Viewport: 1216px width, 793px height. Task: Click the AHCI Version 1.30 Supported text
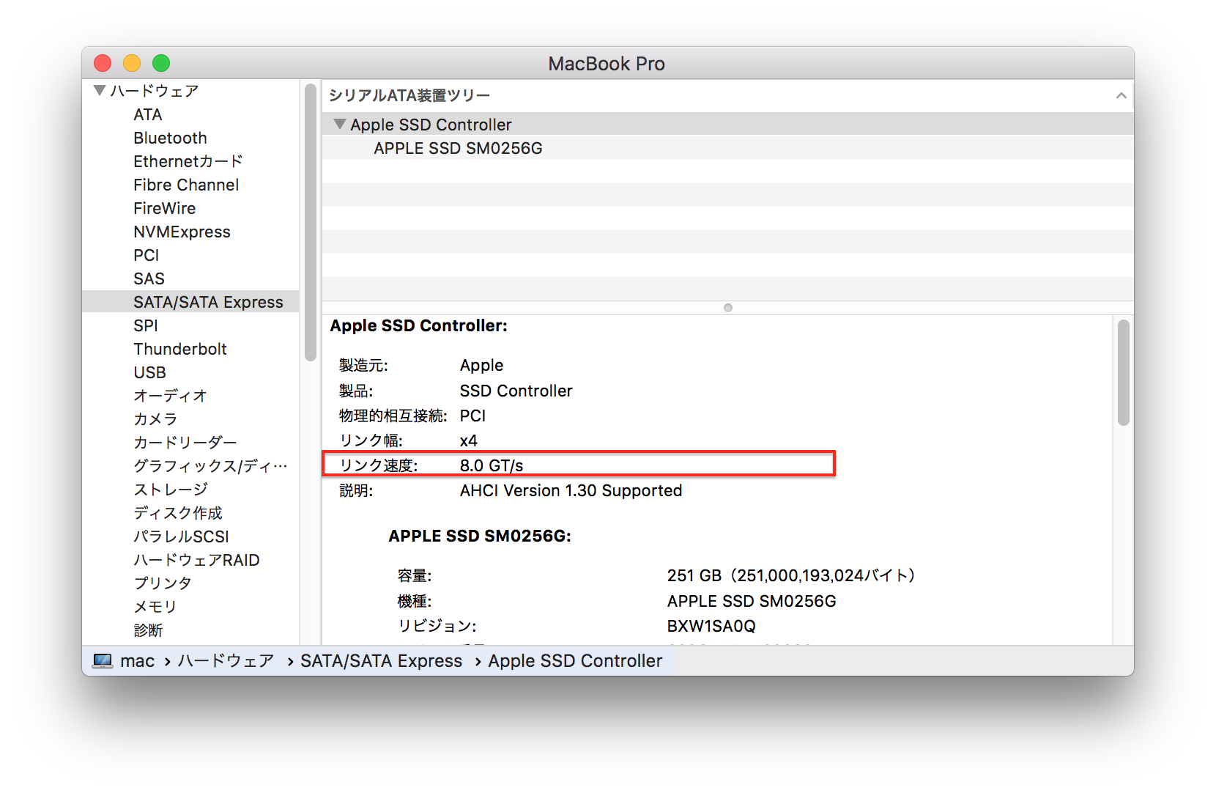tap(571, 490)
